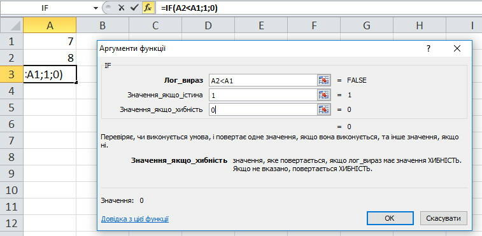Cancel formula entry with X icon
The height and width of the screenshot is (236, 482).
[x=121, y=8]
